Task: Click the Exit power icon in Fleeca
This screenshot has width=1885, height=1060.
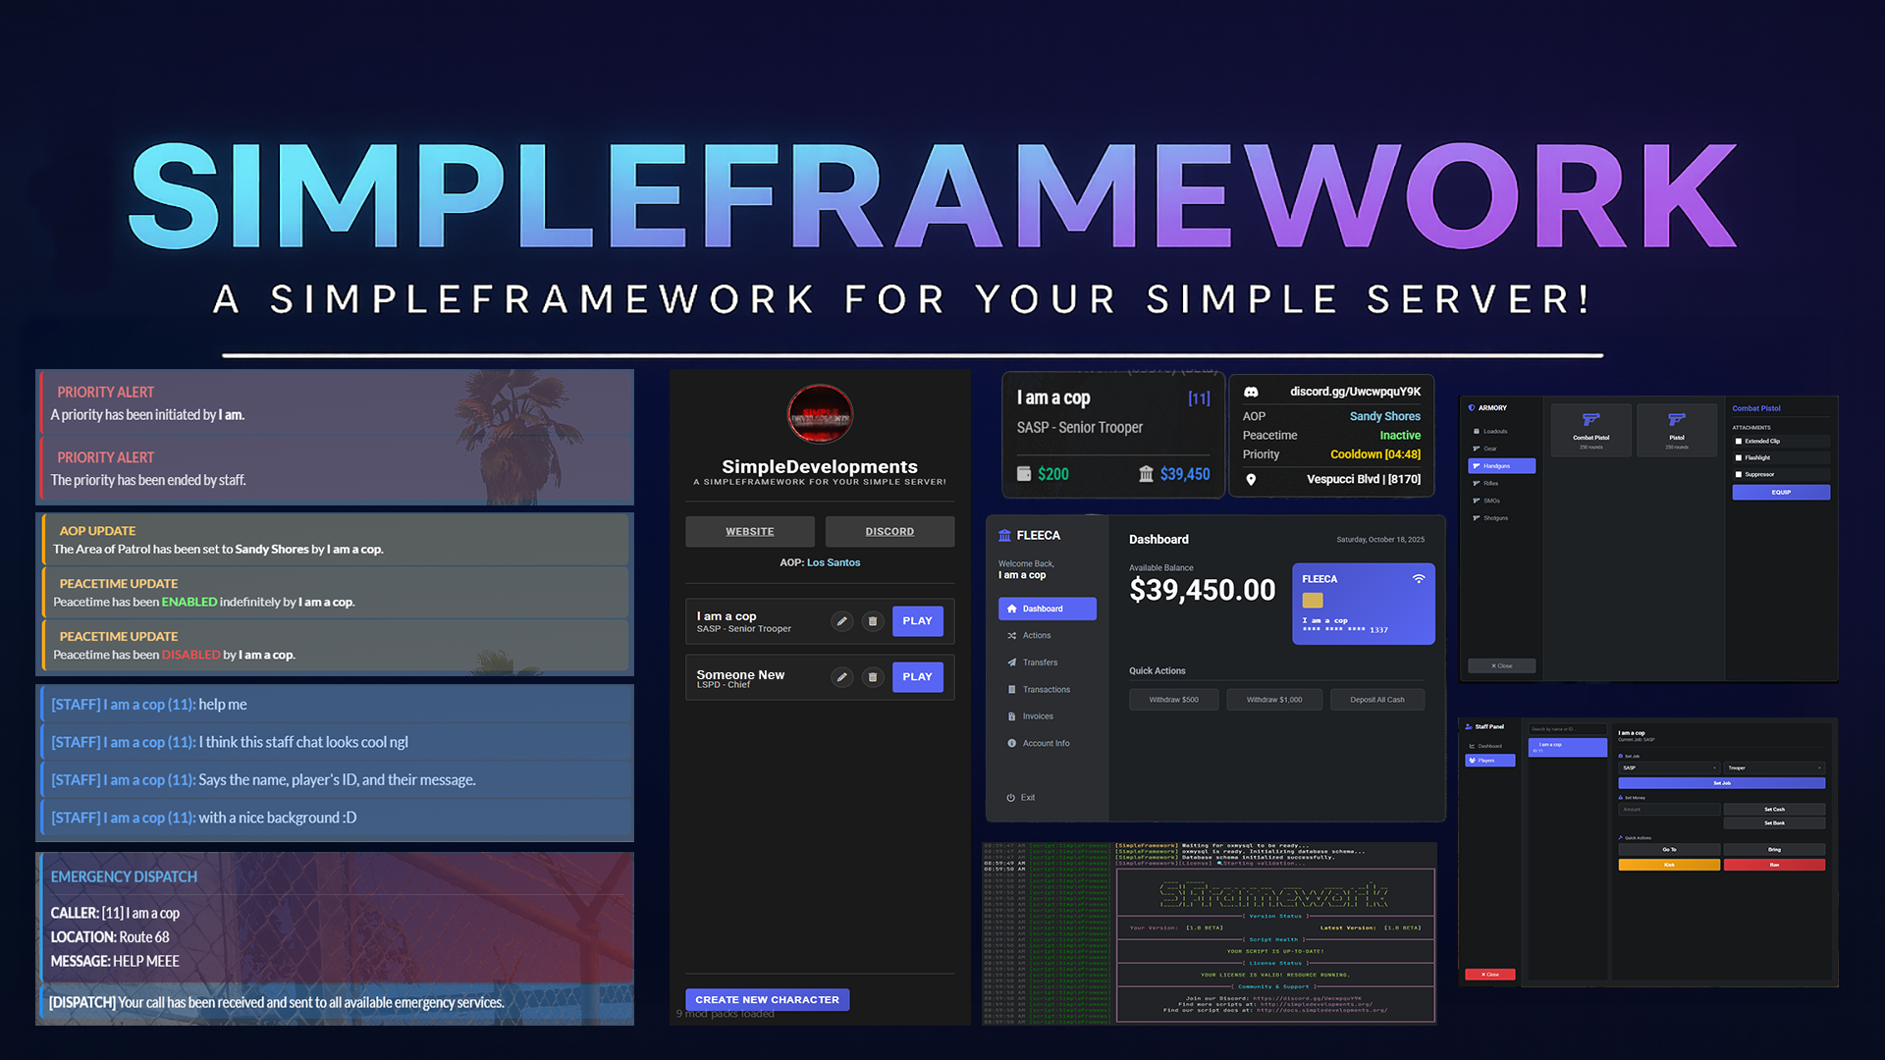Action: (1014, 797)
